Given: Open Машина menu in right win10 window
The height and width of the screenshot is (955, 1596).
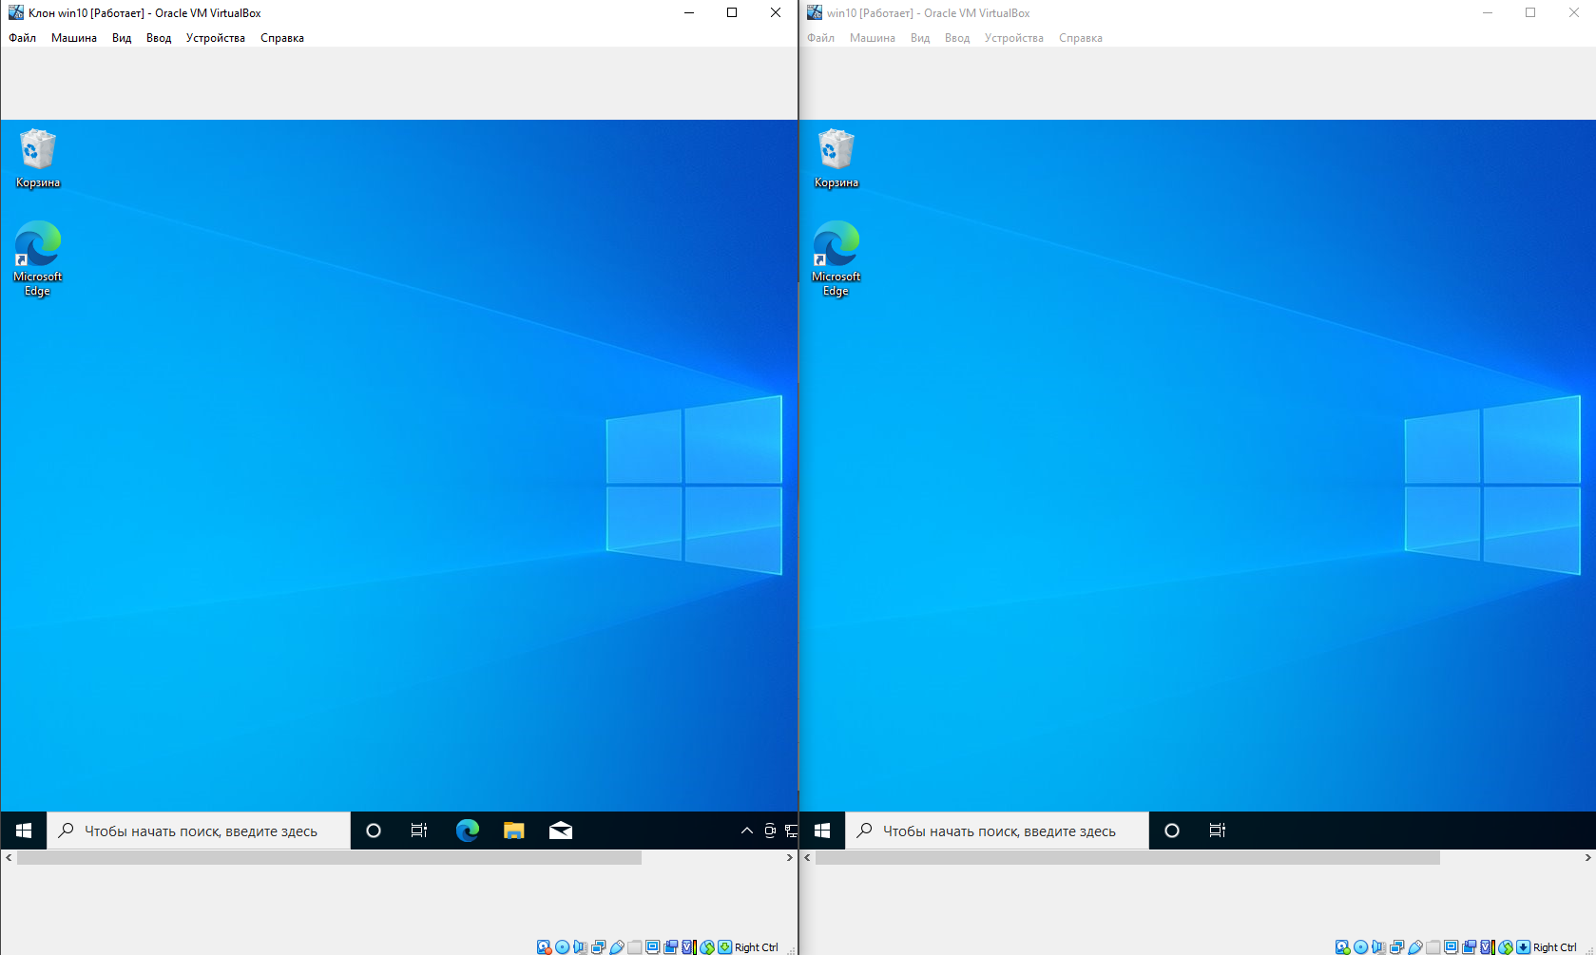Looking at the screenshot, I should (x=873, y=38).
